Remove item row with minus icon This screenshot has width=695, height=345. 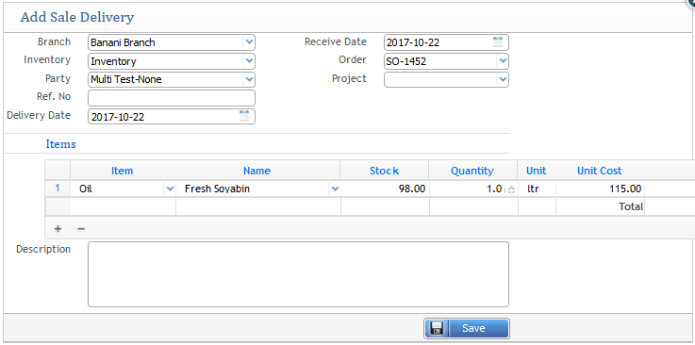(x=81, y=229)
